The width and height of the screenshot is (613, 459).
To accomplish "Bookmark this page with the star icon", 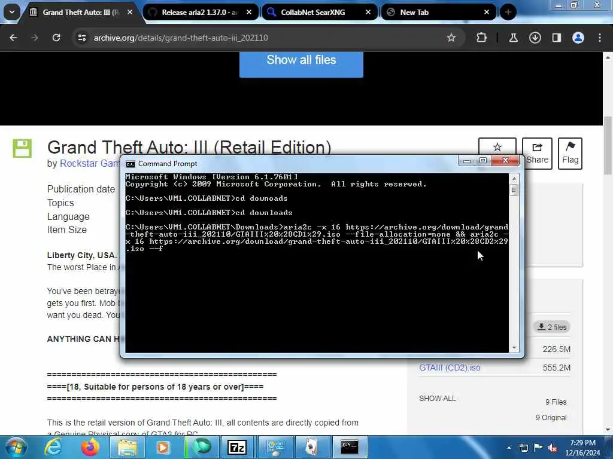I will (x=451, y=38).
